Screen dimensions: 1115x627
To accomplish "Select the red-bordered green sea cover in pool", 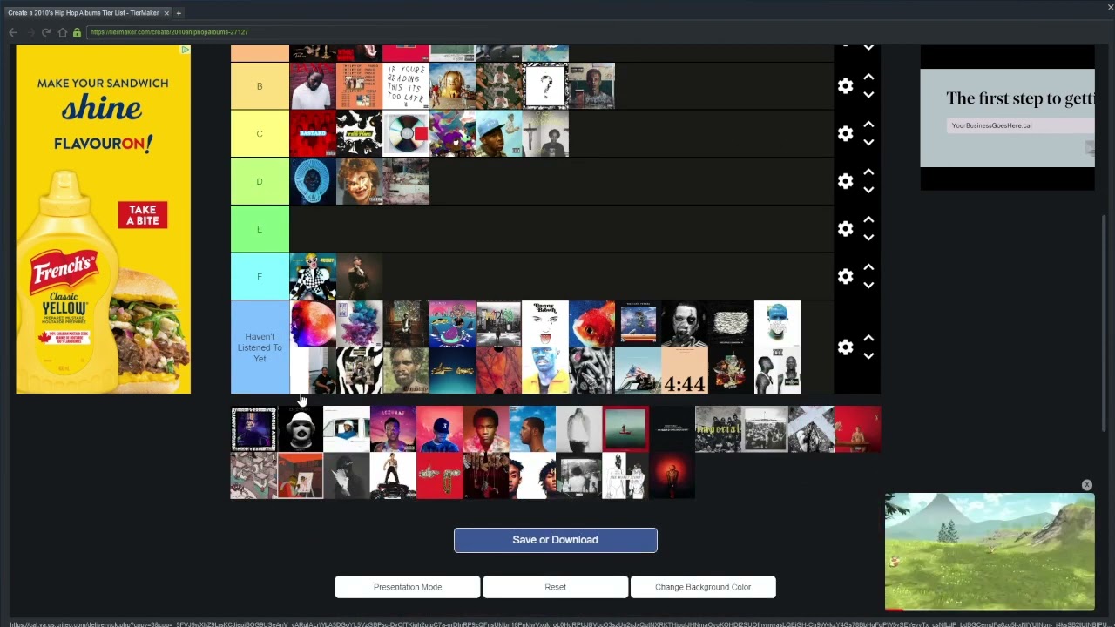I will tap(625, 429).
